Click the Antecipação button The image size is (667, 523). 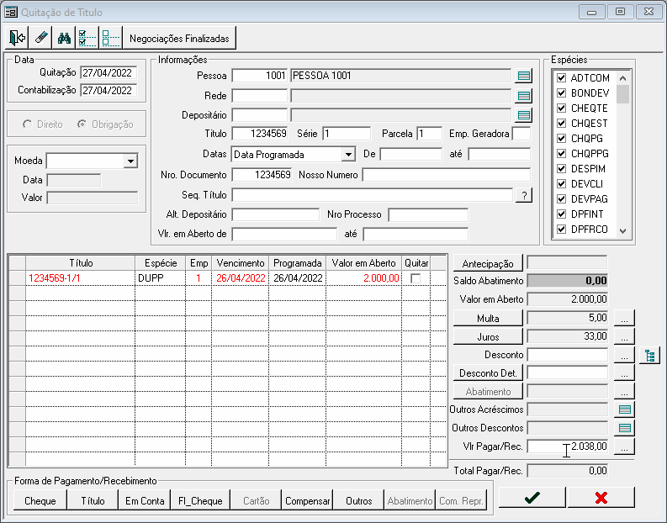point(488,264)
